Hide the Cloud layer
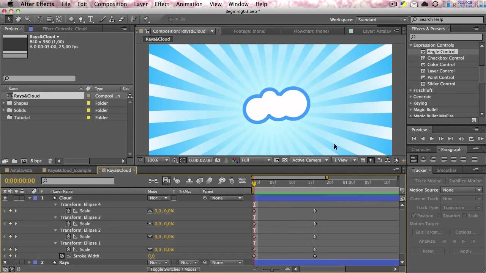486x273 pixels. (x=5, y=198)
